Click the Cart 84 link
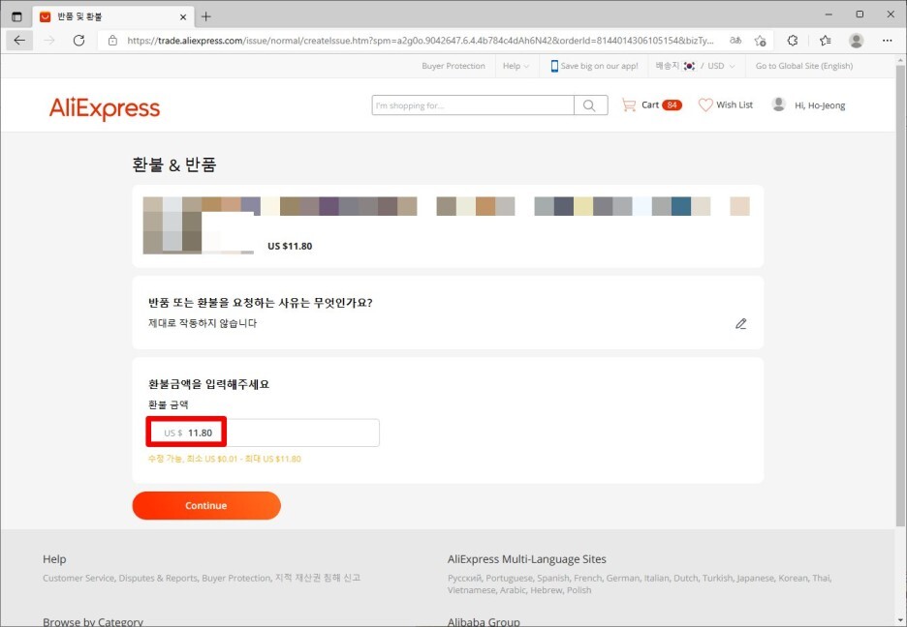Image resolution: width=907 pixels, height=627 pixels. pos(662,105)
